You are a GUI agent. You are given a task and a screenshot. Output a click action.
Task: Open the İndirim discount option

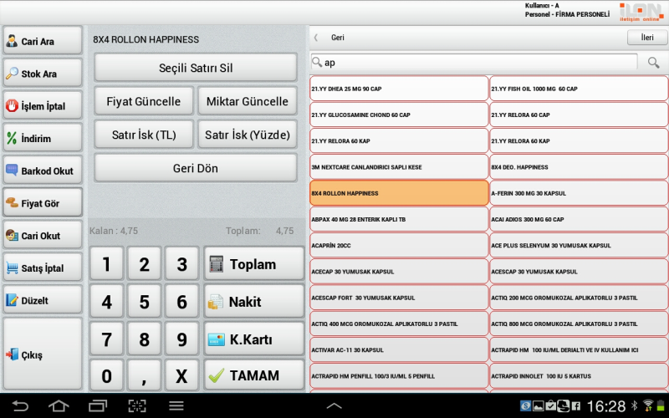(43, 138)
